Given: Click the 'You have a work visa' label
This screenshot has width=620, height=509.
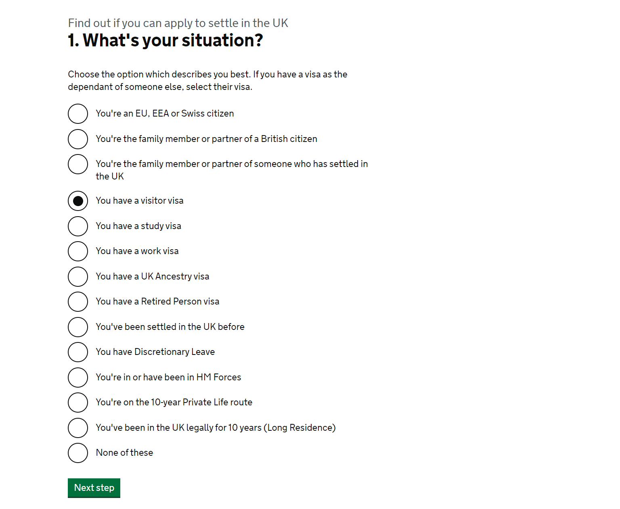Looking at the screenshot, I should click(x=137, y=251).
